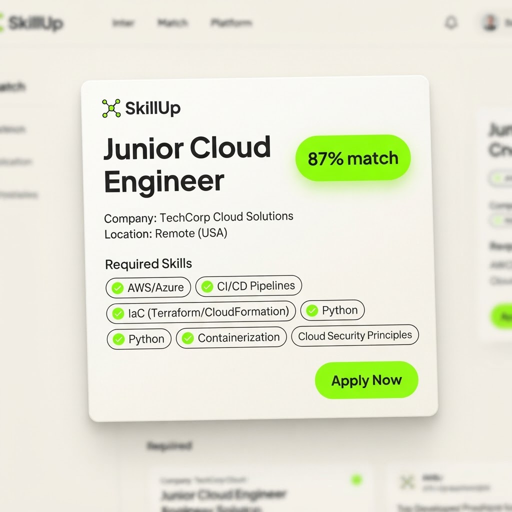The image size is (512, 512).
Task: Open notifications via the bell icon
Action: tap(451, 23)
